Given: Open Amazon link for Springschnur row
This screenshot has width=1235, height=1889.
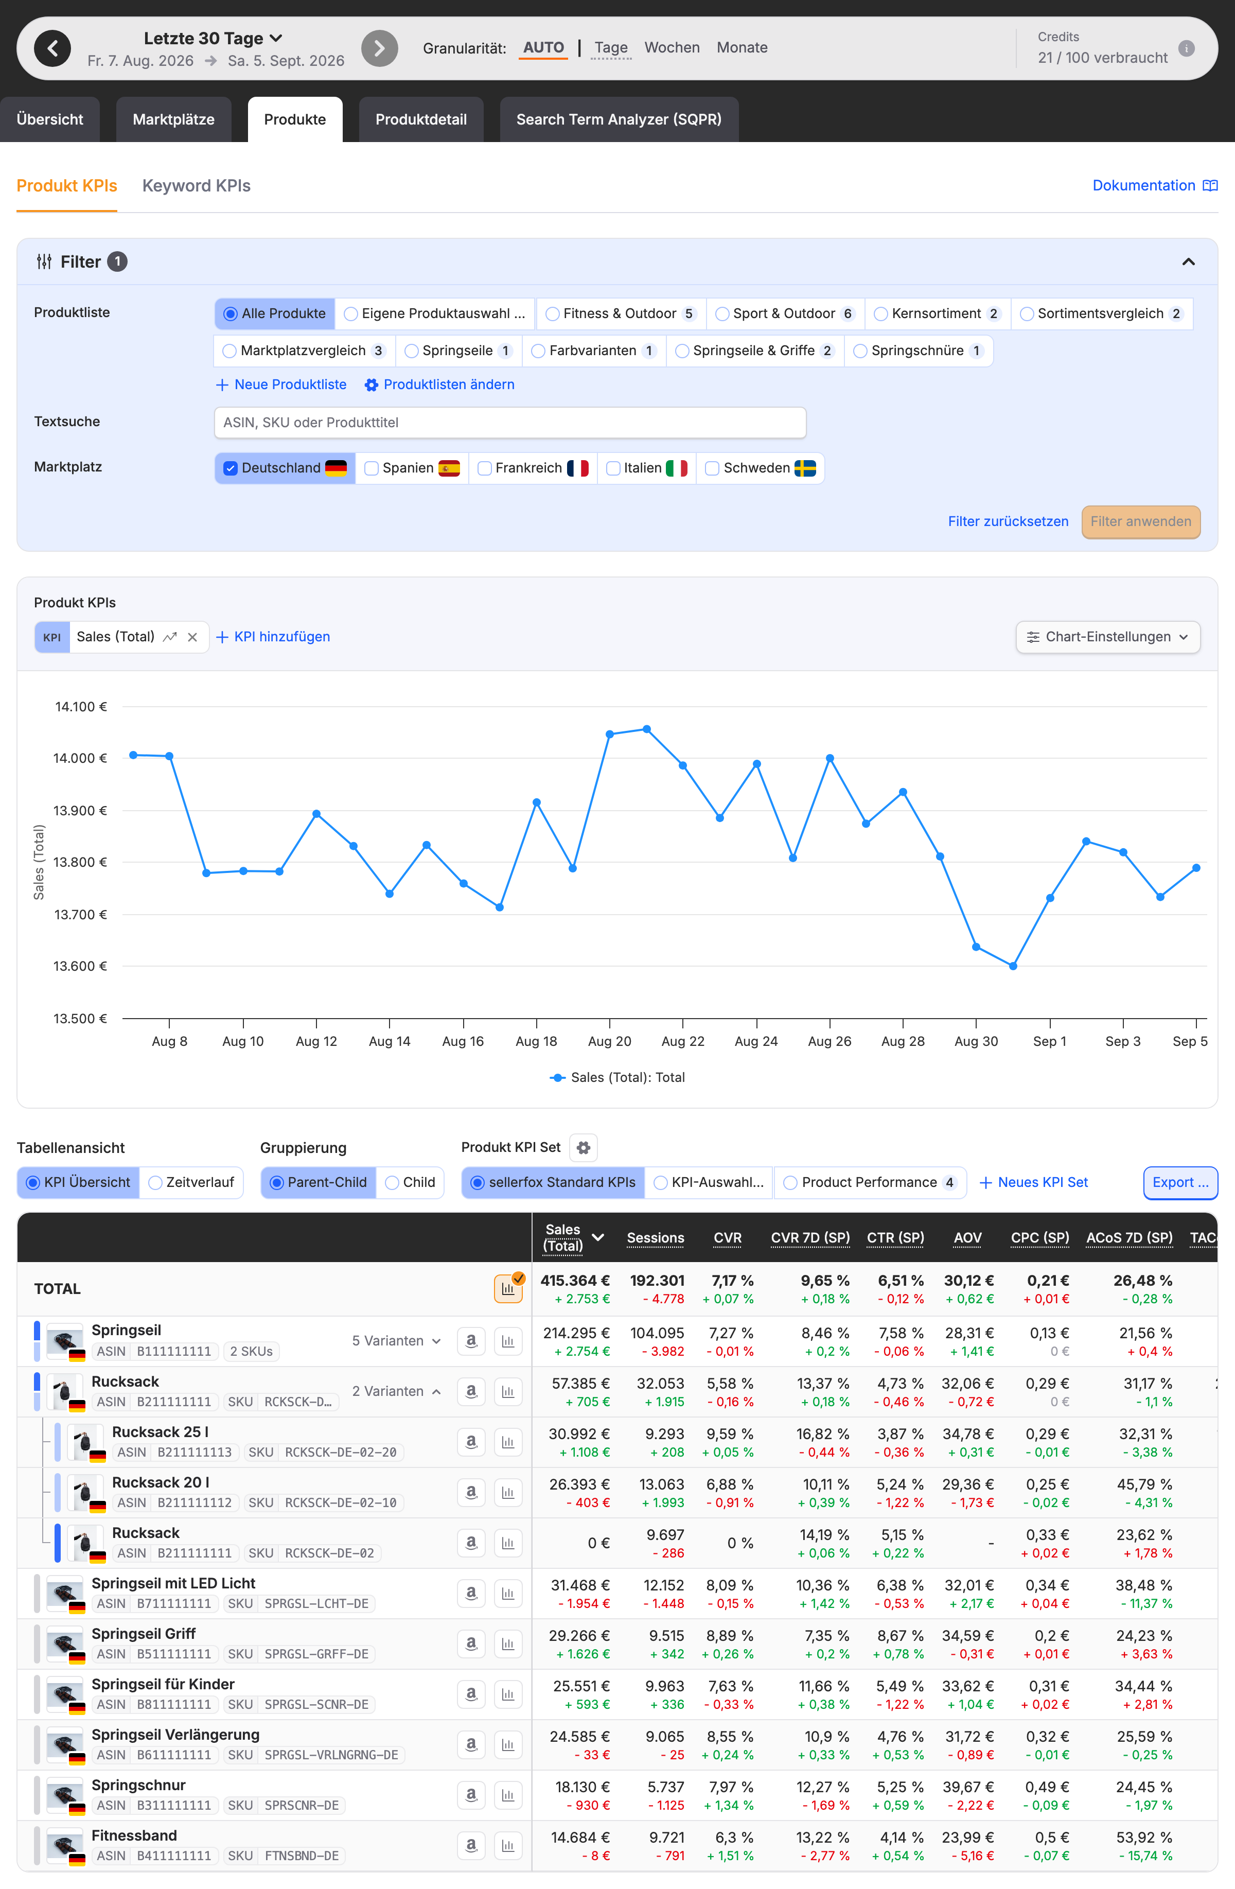Looking at the screenshot, I should [x=471, y=1795].
